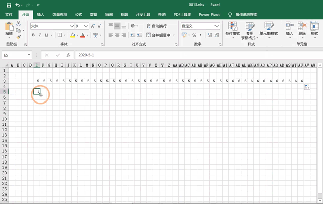Open the text orientation tool
323x204 pixels.
click(x=133, y=26)
